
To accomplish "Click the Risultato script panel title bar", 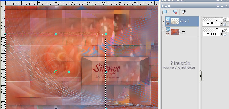I will (195, 1).
